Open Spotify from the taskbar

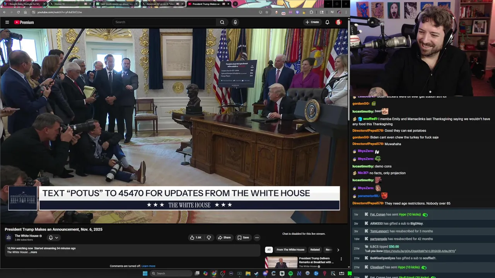[290, 273]
